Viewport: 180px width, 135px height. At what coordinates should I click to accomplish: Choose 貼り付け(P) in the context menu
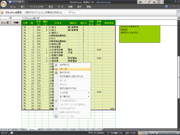(72, 73)
